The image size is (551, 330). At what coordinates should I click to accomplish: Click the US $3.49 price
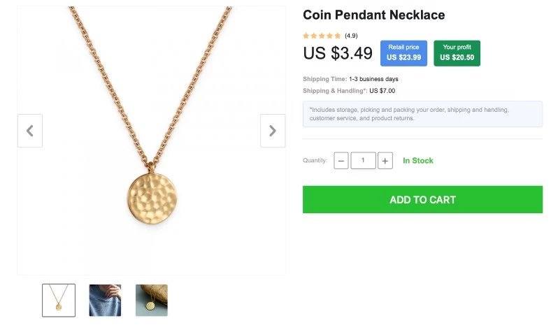[x=338, y=53]
